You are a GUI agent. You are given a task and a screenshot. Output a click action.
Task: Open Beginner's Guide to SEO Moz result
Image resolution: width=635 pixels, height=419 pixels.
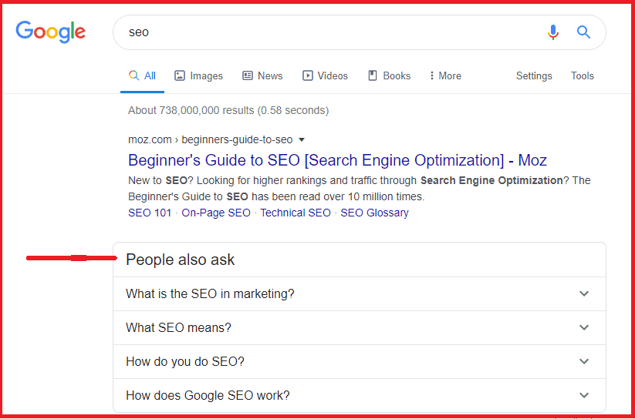tap(337, 160)
